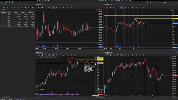The width and height of the screenshot is (178, 100).
Task: Click the bar indicator icon in SNGSP 5M toolbar
Action: (64, 7)
